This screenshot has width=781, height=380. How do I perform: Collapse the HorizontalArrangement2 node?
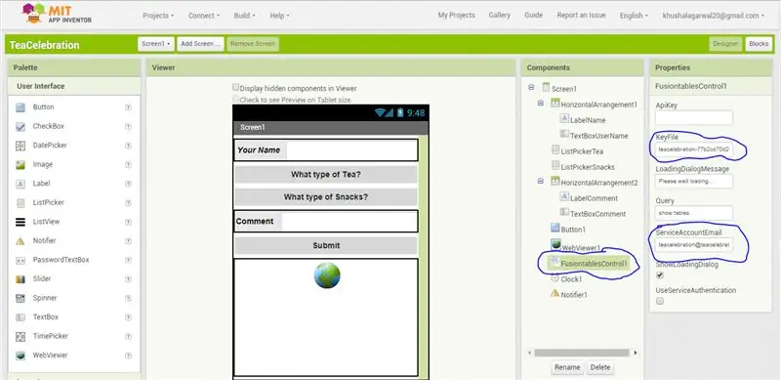pyautogui.click(x=541, y=182)
